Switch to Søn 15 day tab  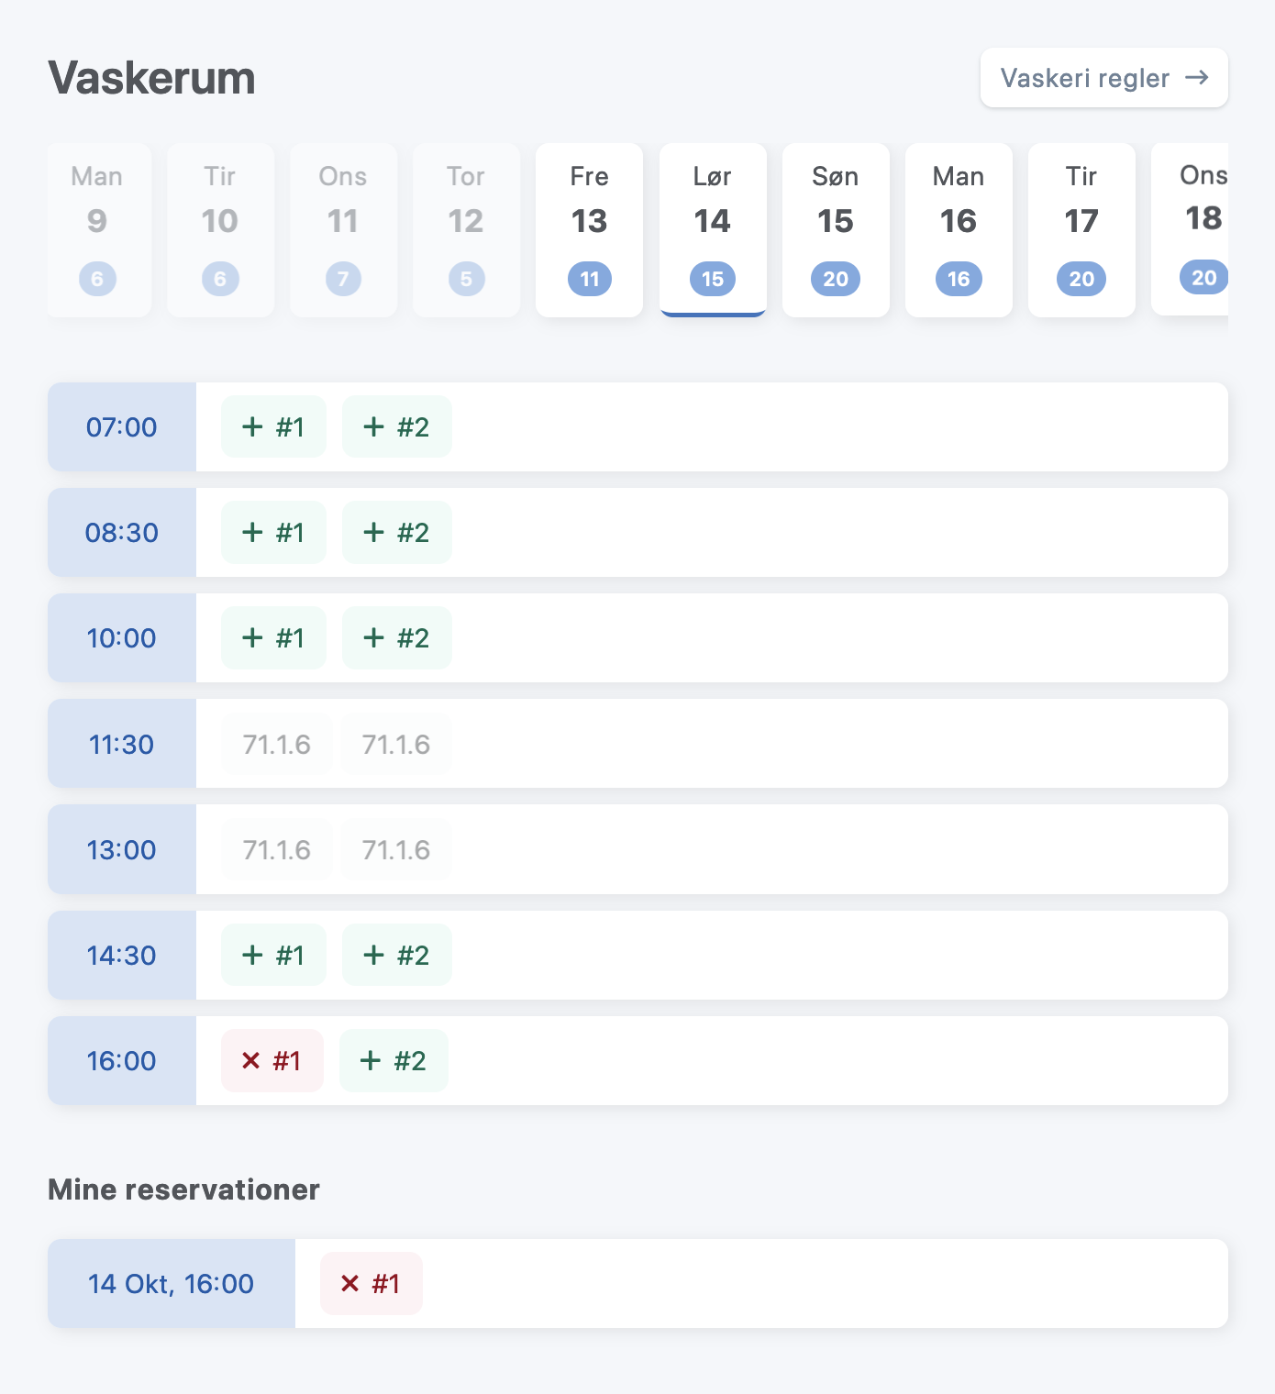pos(835,229)
